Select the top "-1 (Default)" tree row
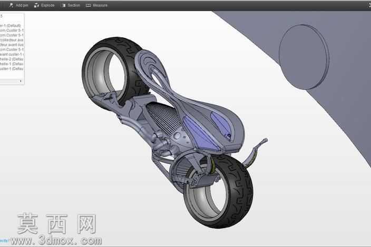The image size is (371, 247). [11, 25]
